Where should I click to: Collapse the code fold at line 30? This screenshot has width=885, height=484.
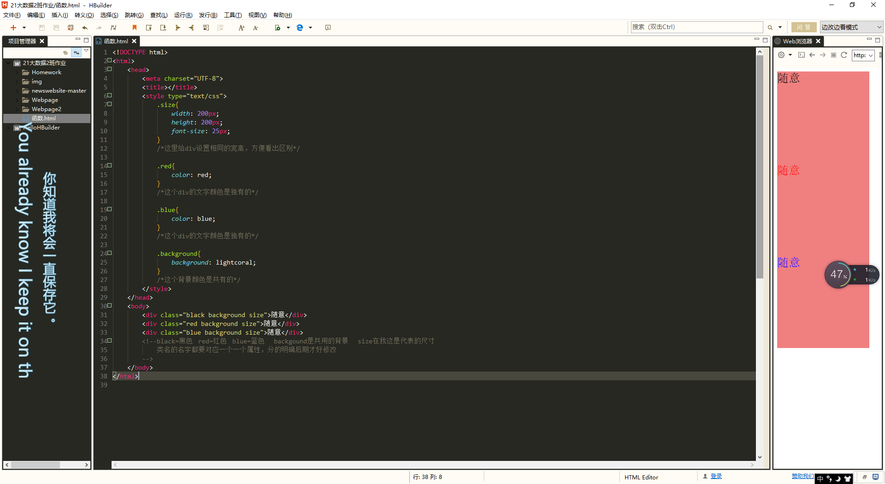coord(110,306)
